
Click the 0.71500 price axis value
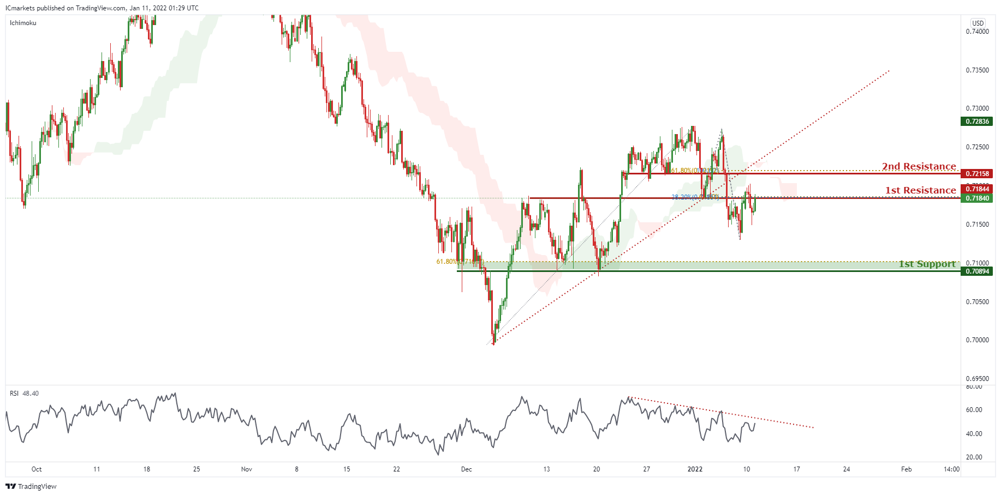click(977, 225)
